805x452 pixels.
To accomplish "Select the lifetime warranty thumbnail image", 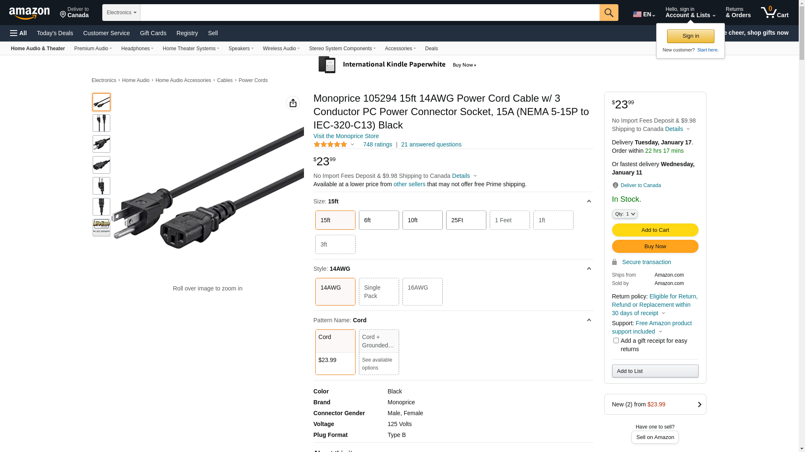I will coord(101,228).
